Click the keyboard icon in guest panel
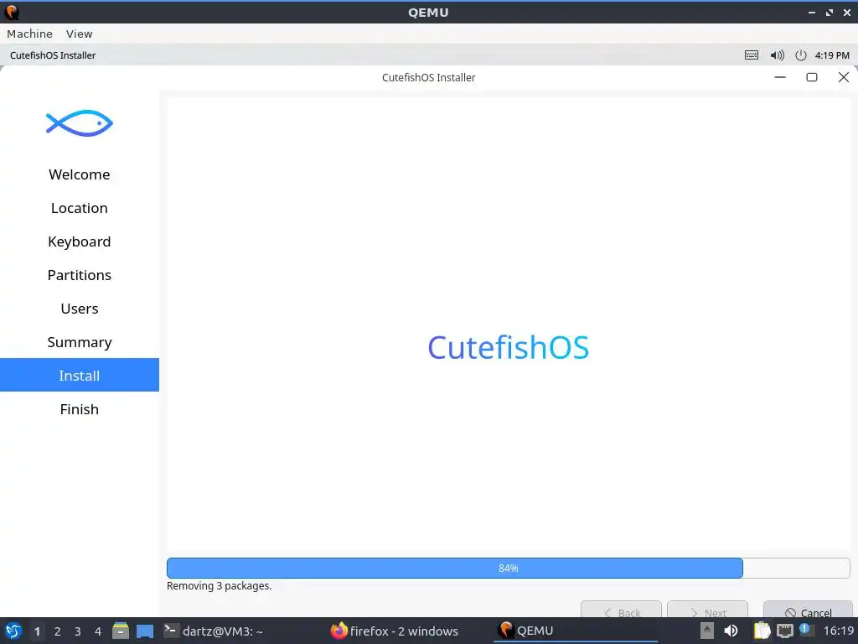The image size is (858, 644). point(752,55)
